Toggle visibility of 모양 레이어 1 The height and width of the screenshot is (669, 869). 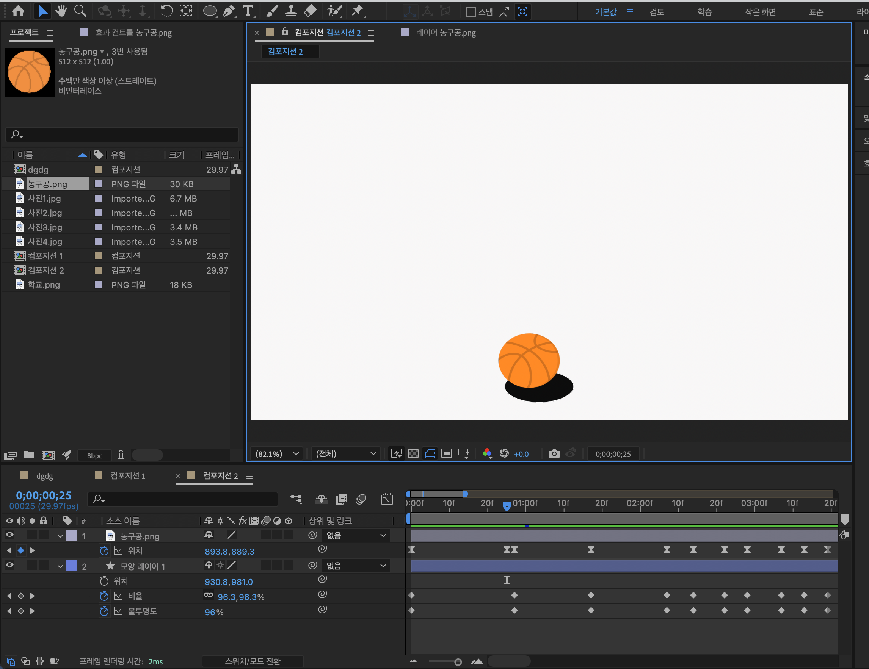9,565
